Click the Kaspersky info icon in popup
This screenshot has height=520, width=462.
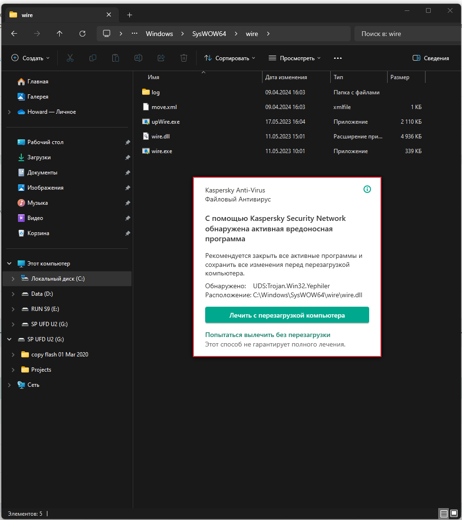(x=367, y=189)
